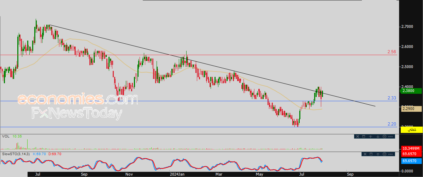Select the 2.20 support level label

coord(392,124)
